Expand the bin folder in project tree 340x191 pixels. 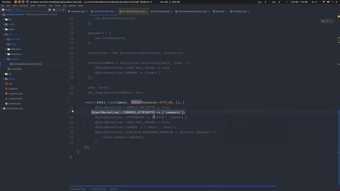point(4,20)
